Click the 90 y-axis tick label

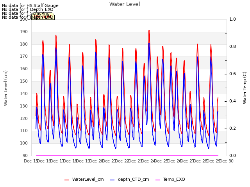[x=25, y=155]
